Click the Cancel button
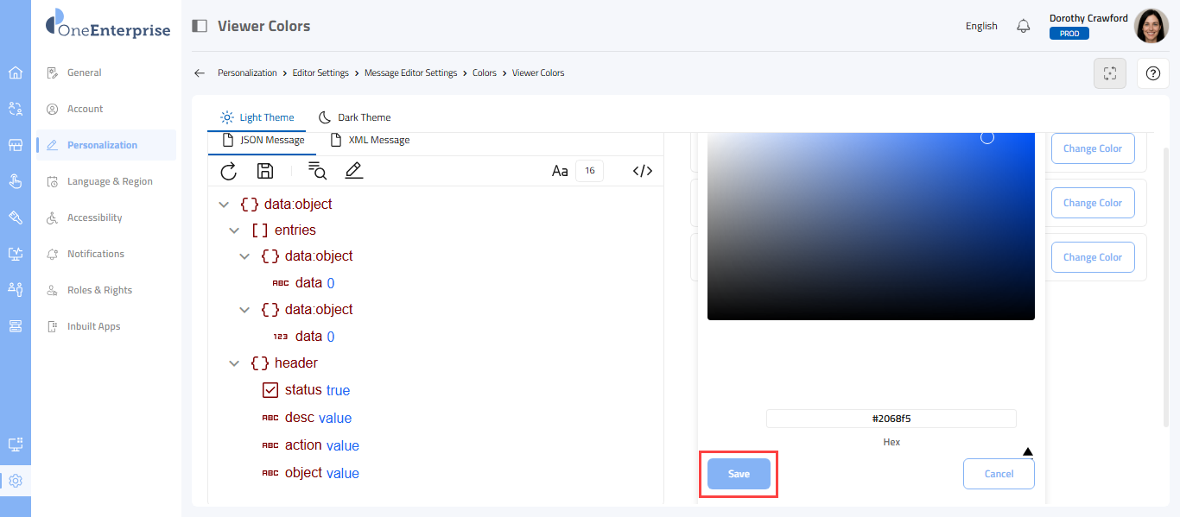 [x=999, y=474]
